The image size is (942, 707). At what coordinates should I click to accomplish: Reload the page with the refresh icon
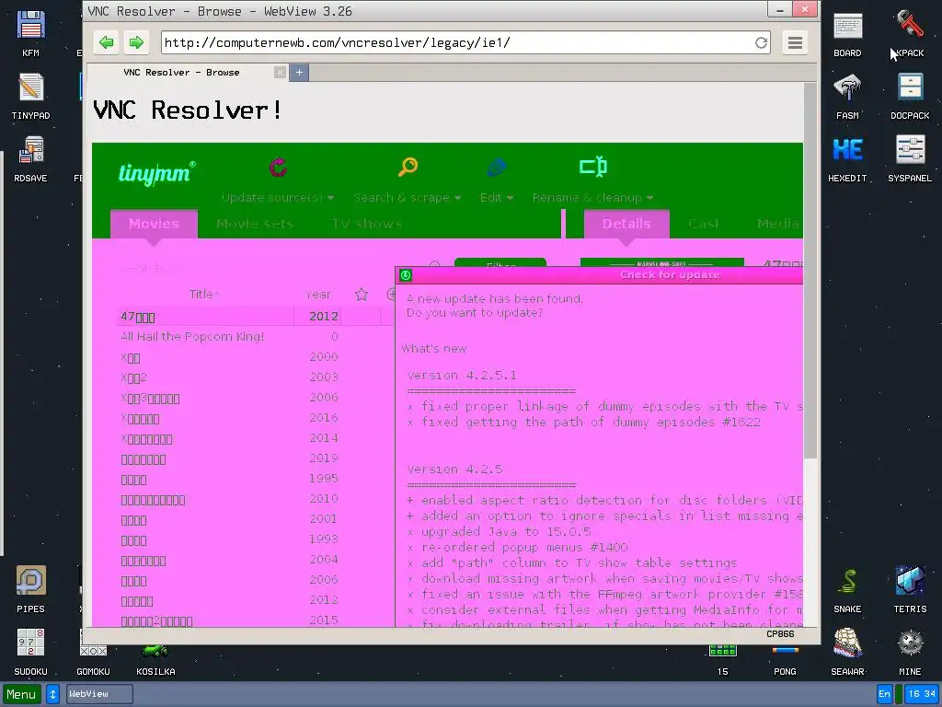coord(761,42)
